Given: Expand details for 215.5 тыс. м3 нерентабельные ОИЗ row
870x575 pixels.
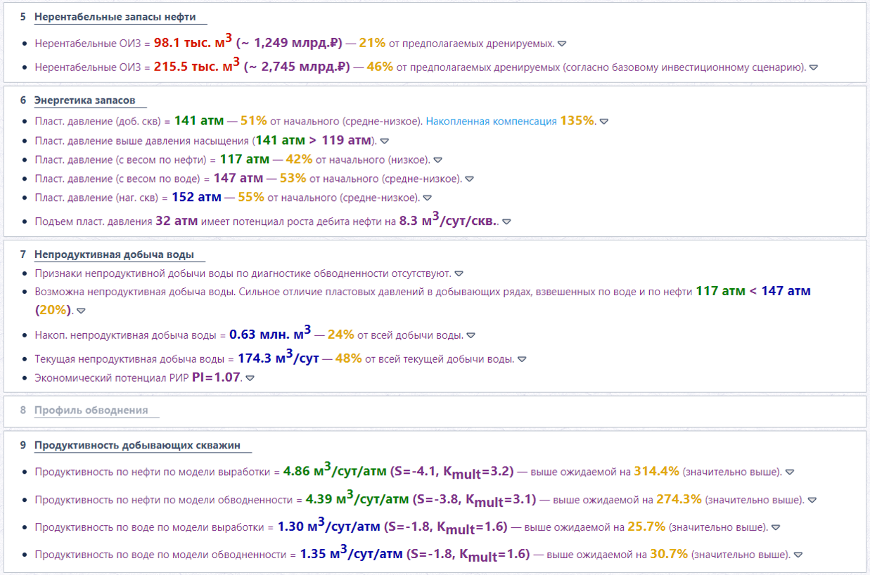Looking at the screenshot, I should click(814, 68).
